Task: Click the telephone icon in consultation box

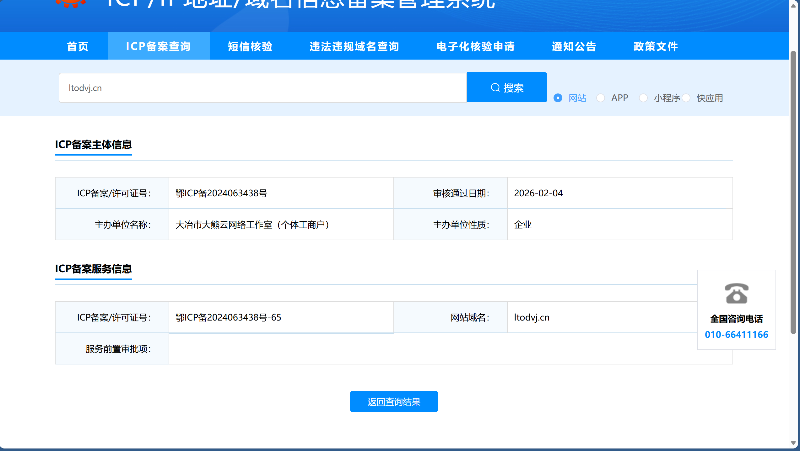Action: pos(736,293)
